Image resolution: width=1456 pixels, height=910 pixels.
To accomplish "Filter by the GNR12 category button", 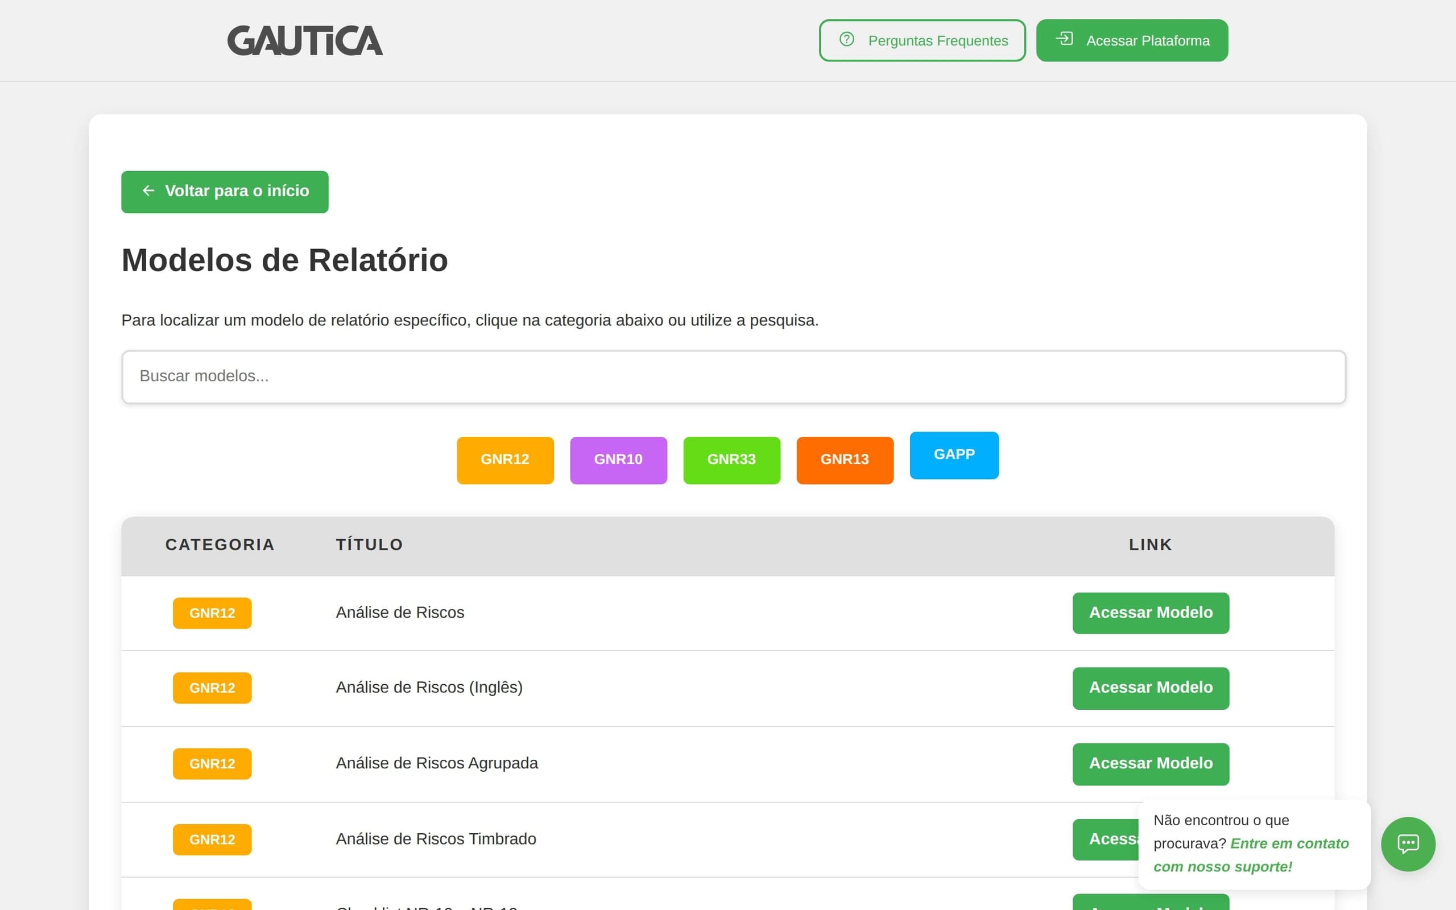I will pyautogui.click(x=505, y=460).
